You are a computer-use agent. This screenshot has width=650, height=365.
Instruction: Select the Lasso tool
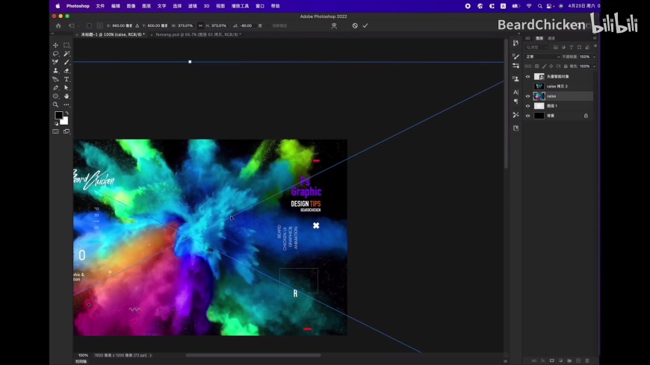coord(55,54)
